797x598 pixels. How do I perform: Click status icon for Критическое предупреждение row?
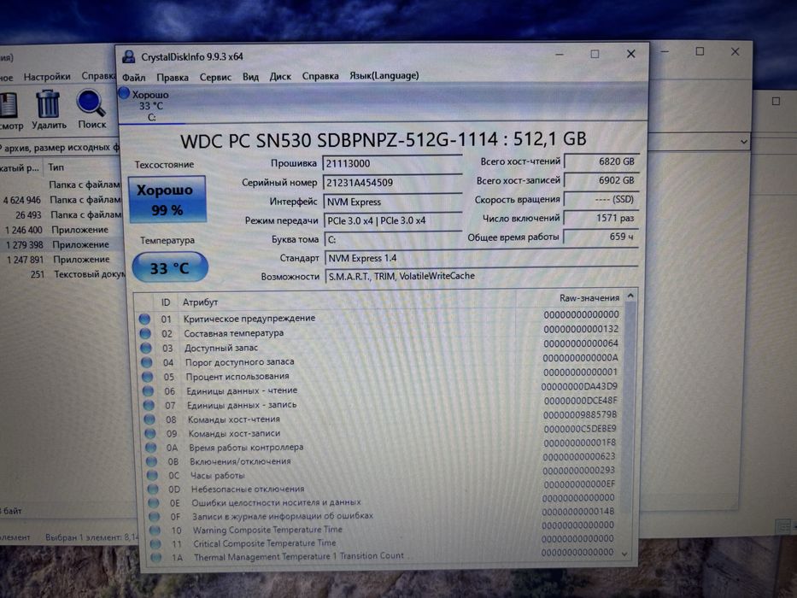tap(144, 319)
